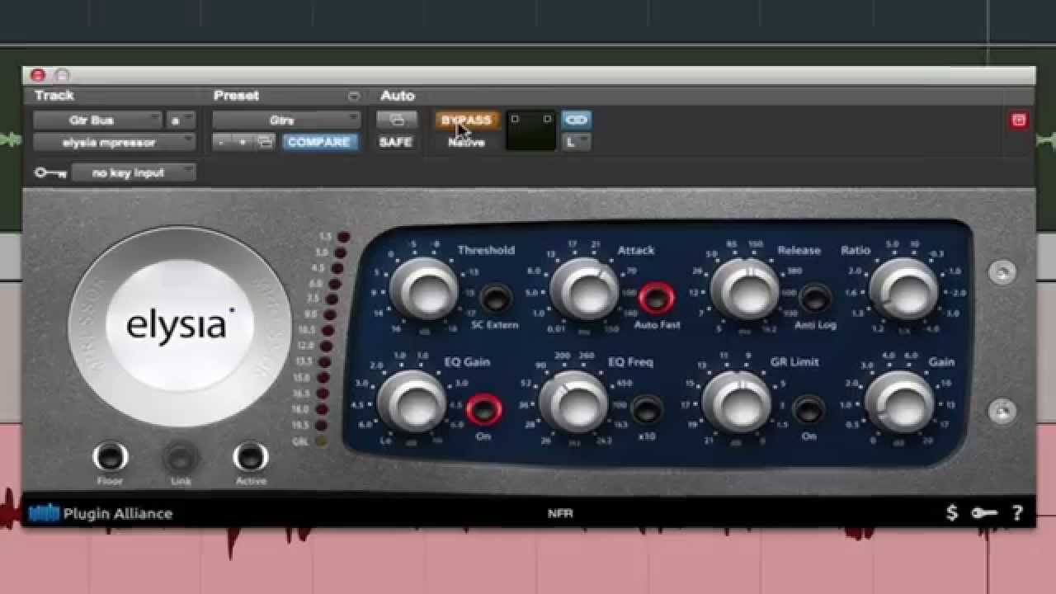Click the red target button at top right
The height and width of the screenshot is (594, 1056).
click(x=1019, y=120)
